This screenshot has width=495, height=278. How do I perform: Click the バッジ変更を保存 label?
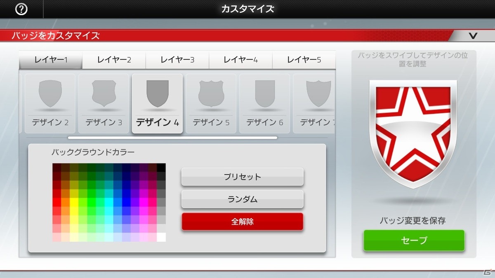click(x=412, y=221)
